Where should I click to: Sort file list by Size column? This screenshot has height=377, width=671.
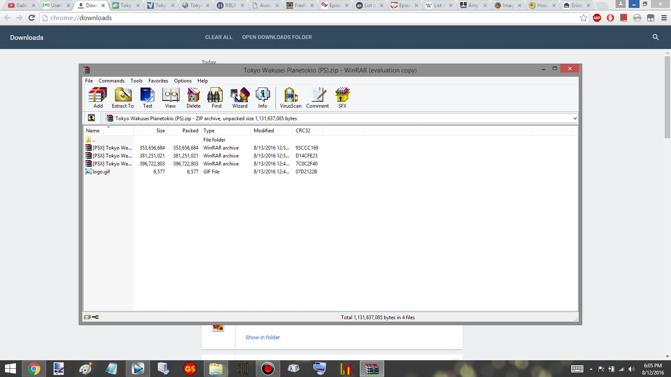[x=150, y=131]
